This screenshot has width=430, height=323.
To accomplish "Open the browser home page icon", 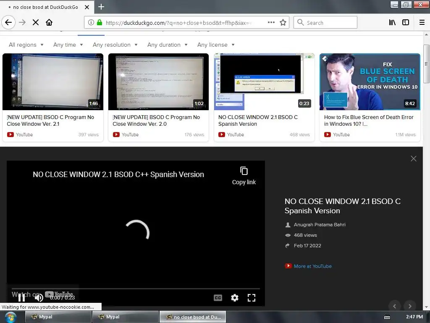I will pos(49,22).
